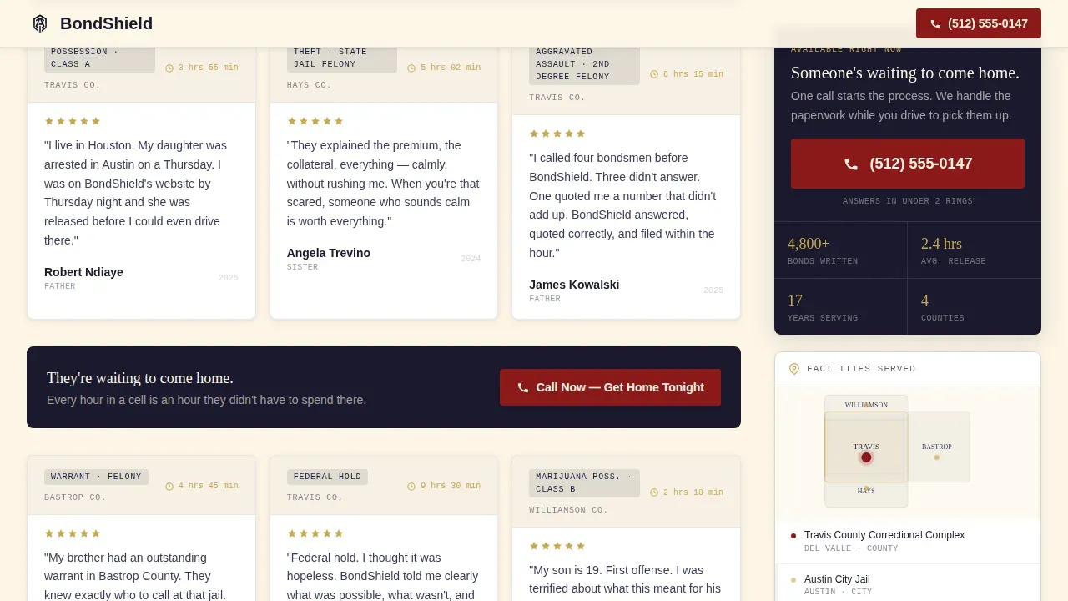
Task: Open the BondShield brand name link
Action: [106, 23]
